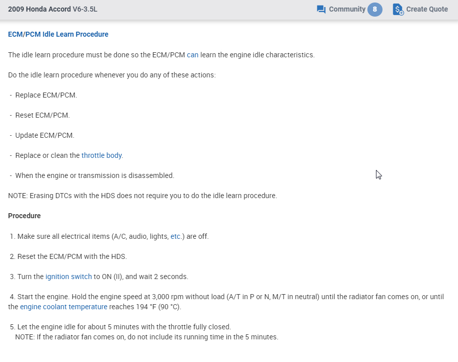Follow the 'throttle body' link
This screenshot has height=362, width=458.
102,155
